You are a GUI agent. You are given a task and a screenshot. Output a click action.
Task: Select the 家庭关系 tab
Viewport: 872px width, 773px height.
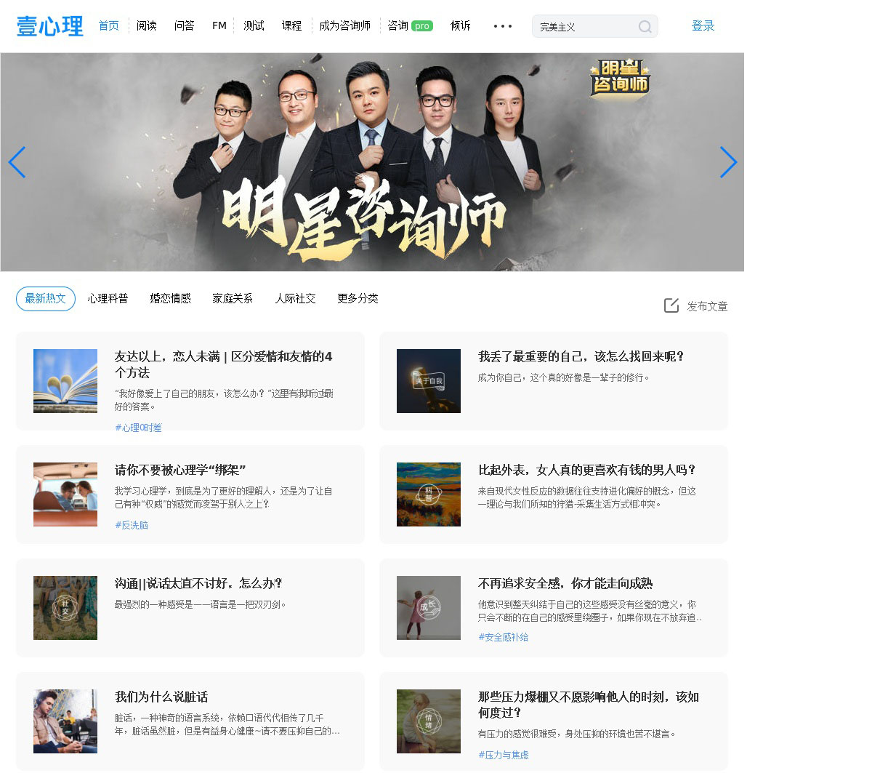233,298
